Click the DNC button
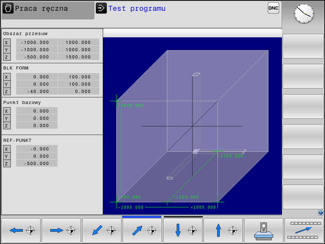Viewport: 325px width, 244px height. pyautogui.click(x=273, y=8)
